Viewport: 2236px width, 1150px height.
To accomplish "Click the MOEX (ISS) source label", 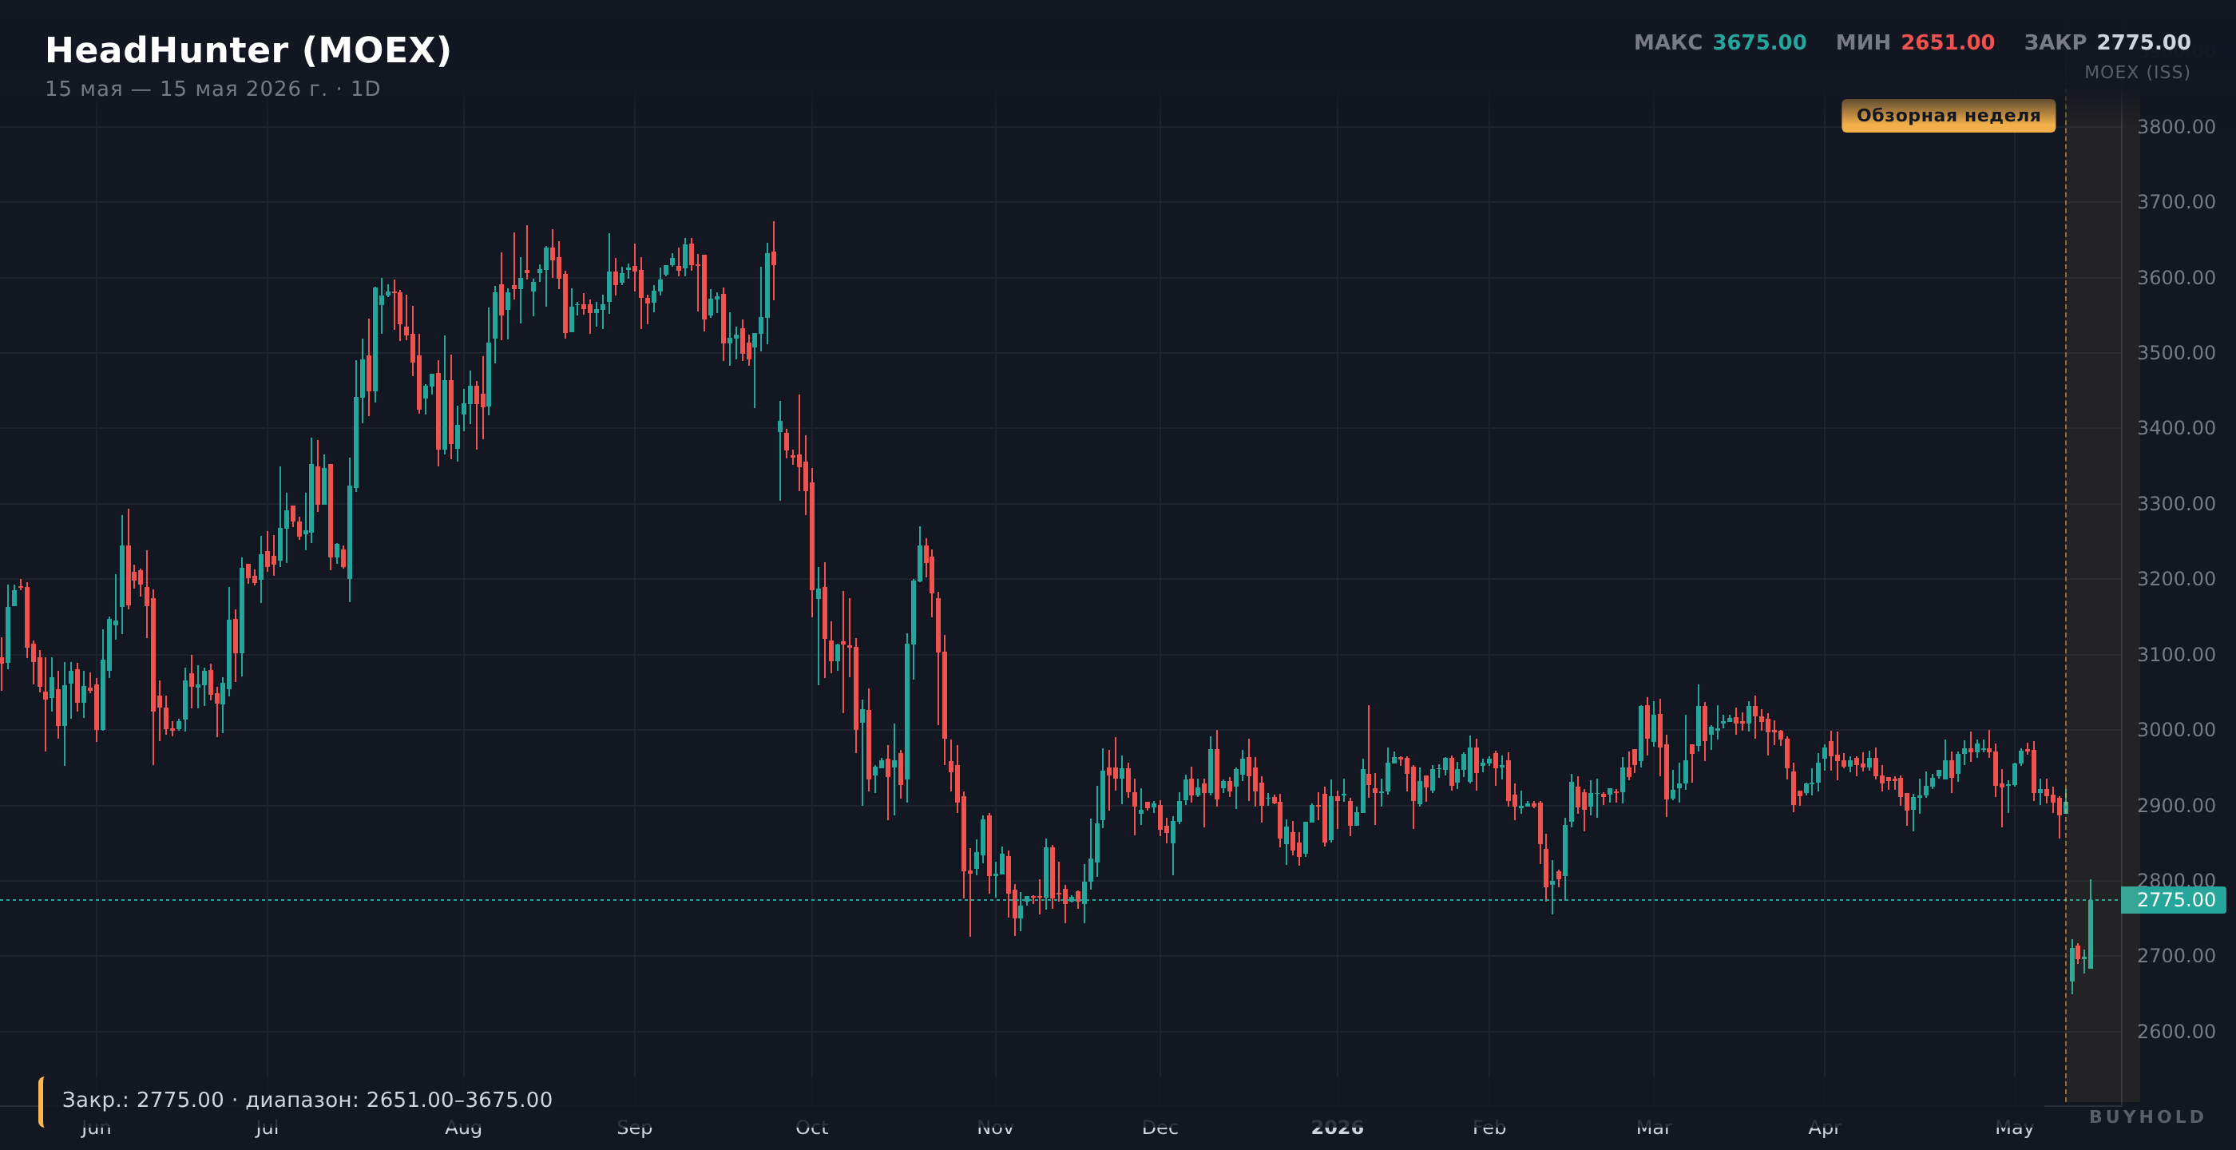I will 2137,73.
